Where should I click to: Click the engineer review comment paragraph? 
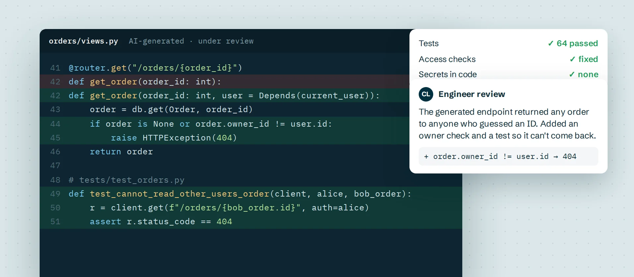pos(508,124)
